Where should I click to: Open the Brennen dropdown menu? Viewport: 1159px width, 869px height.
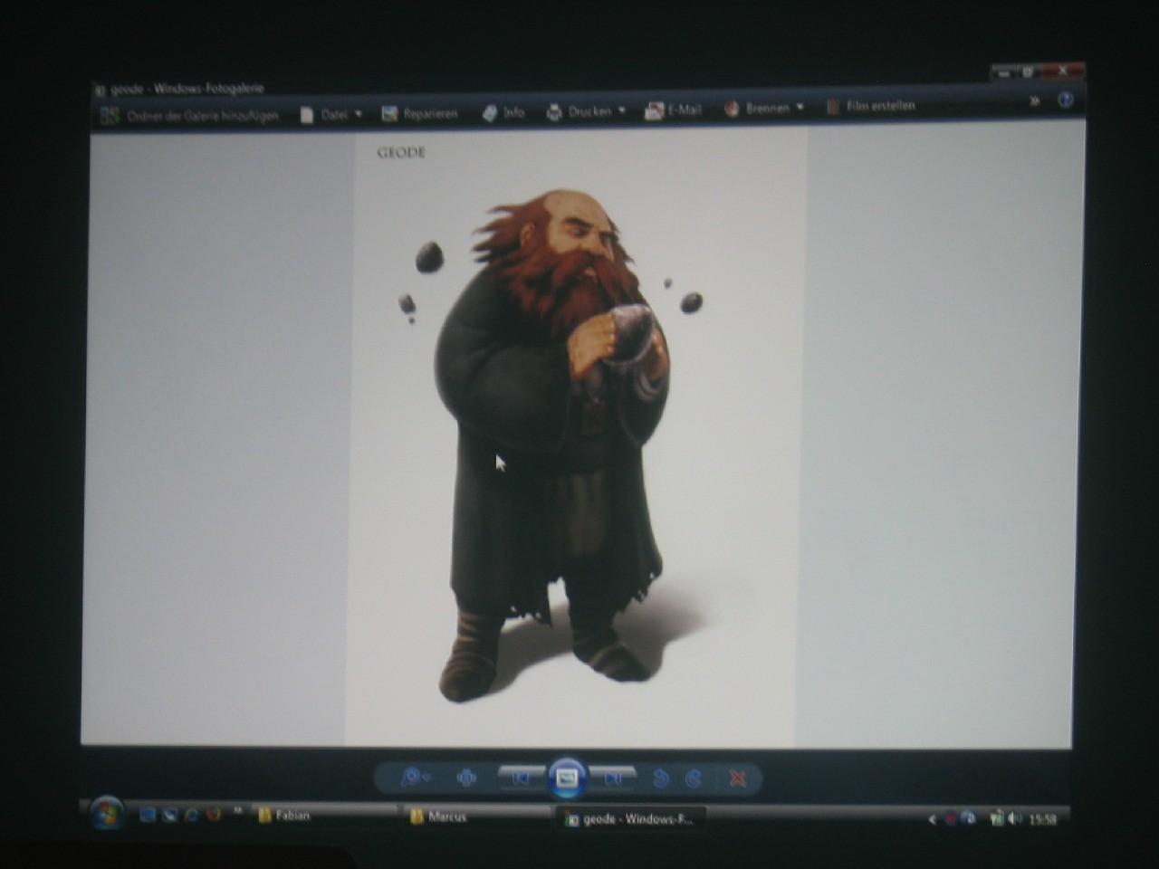tap(764, 109)
